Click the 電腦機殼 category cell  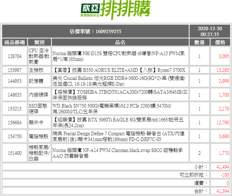click(39, 136)
